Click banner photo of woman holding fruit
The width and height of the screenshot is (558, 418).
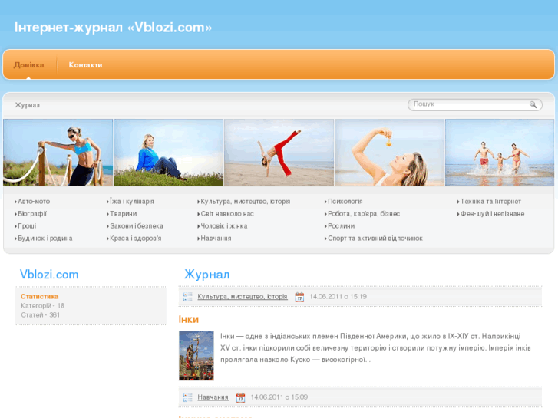(390, 153)
